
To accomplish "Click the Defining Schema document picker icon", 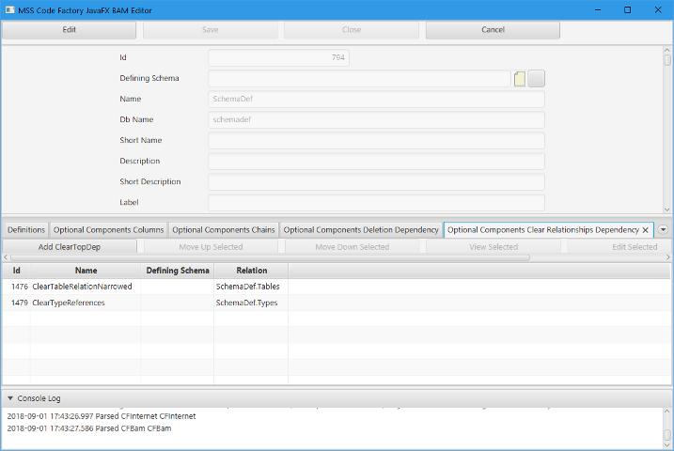I will tap(520, 79).
